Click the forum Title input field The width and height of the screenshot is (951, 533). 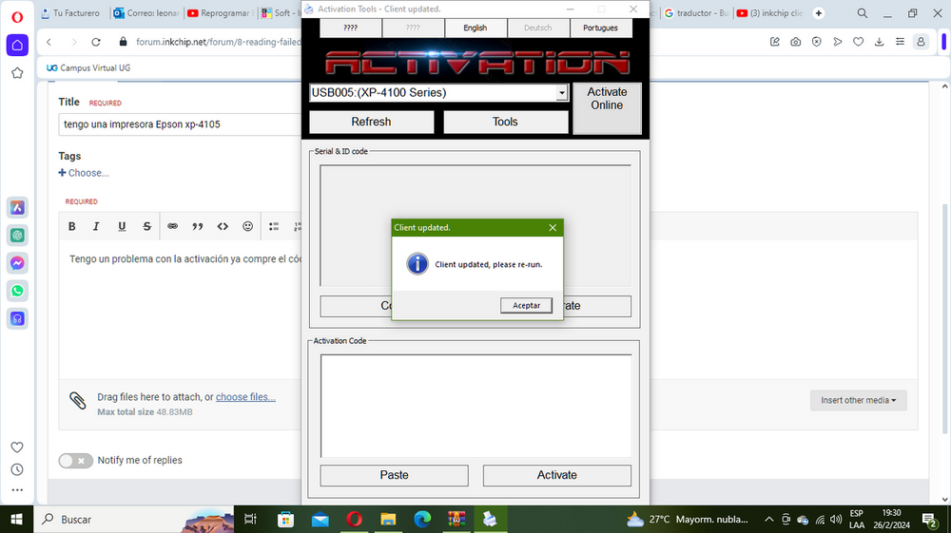point(181,124)
